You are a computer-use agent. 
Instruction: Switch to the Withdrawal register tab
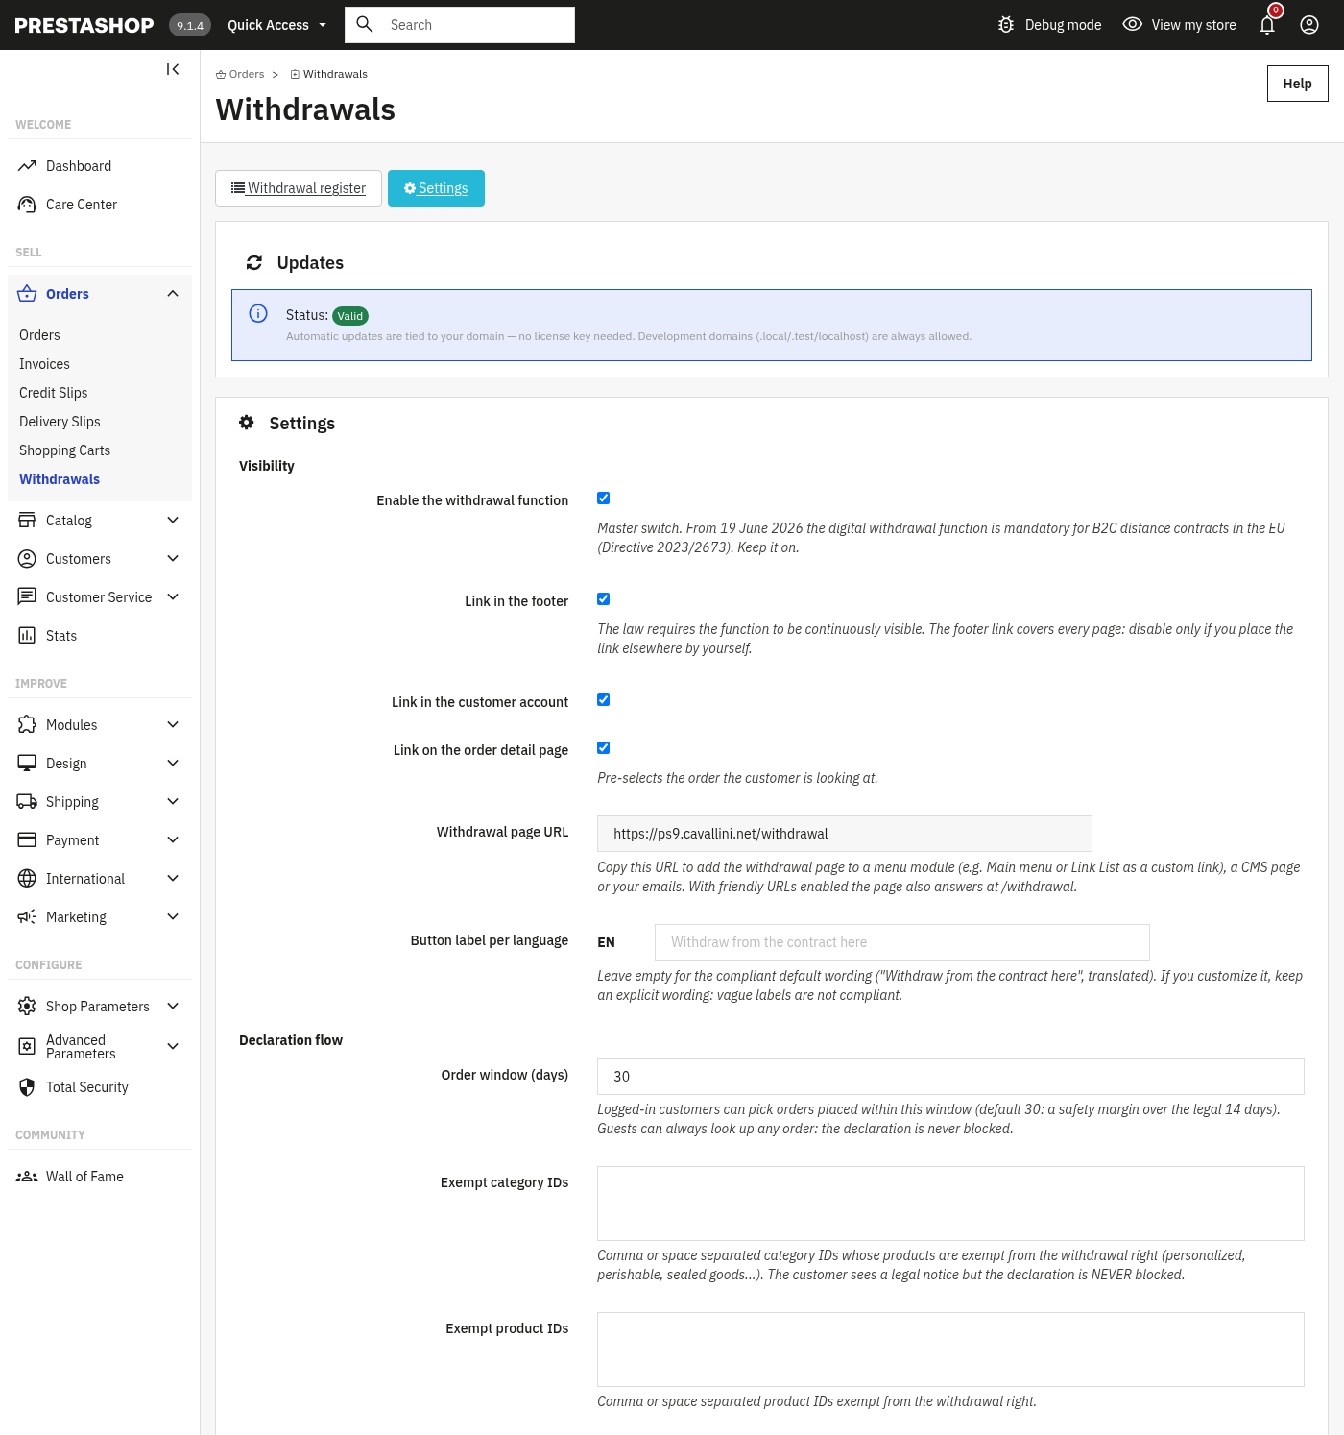click(299, 188)
